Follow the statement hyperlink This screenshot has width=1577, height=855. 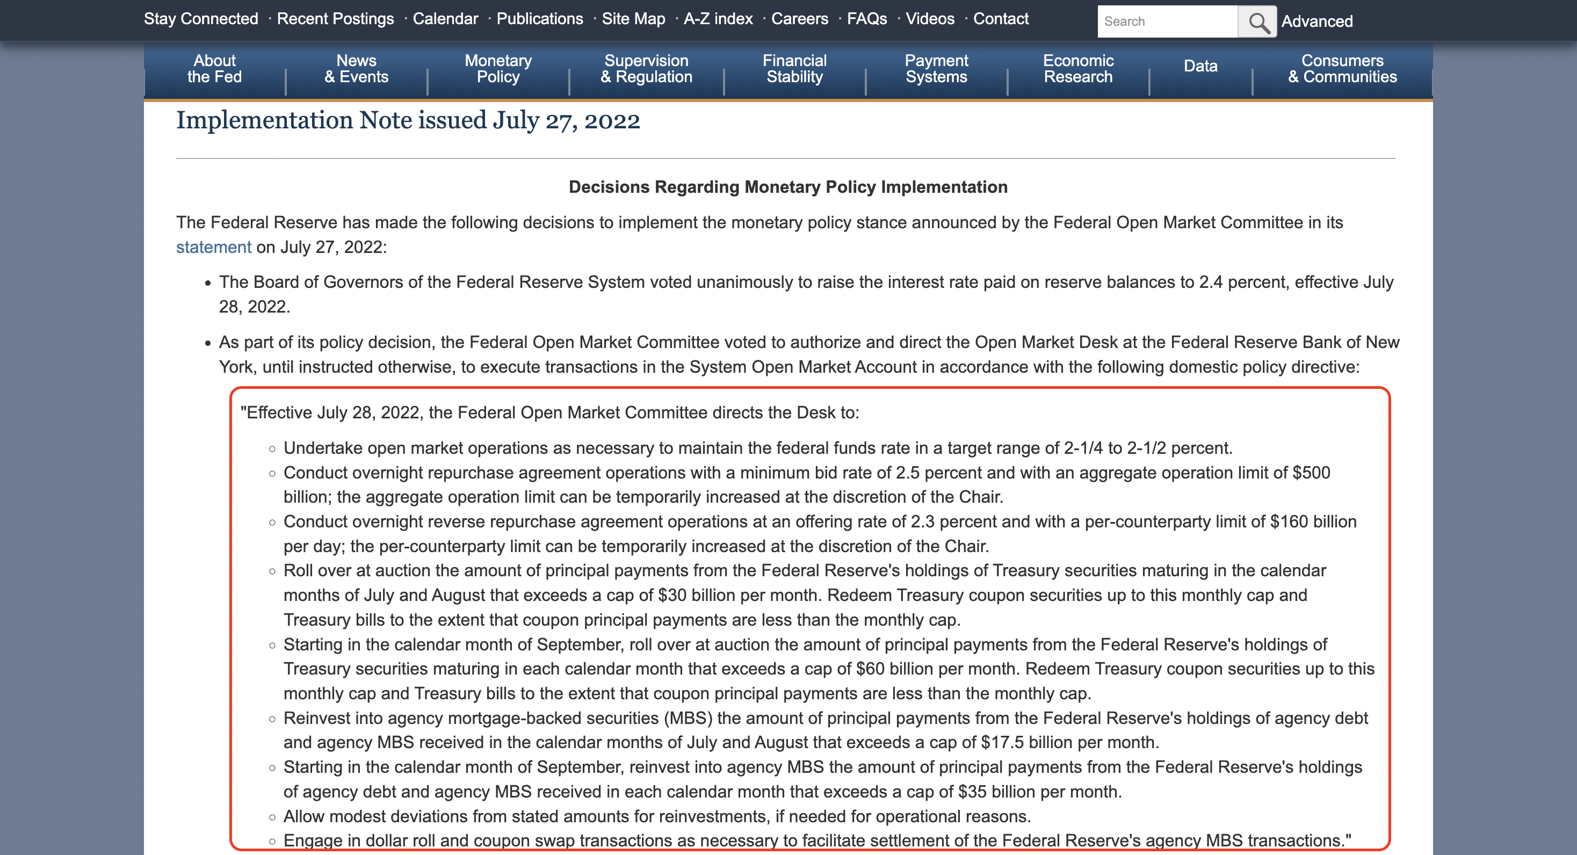pyautogui.click(x=214, y=247)
